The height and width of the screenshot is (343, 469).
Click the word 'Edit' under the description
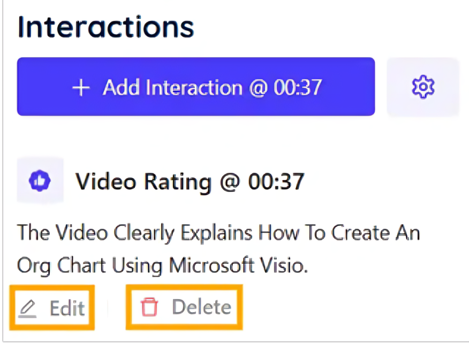click(67, 308)
